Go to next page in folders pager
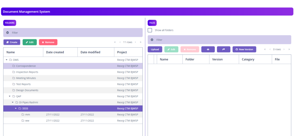This screenshot has width=295, height=136. pyautogui.click(x=135, y=42)
